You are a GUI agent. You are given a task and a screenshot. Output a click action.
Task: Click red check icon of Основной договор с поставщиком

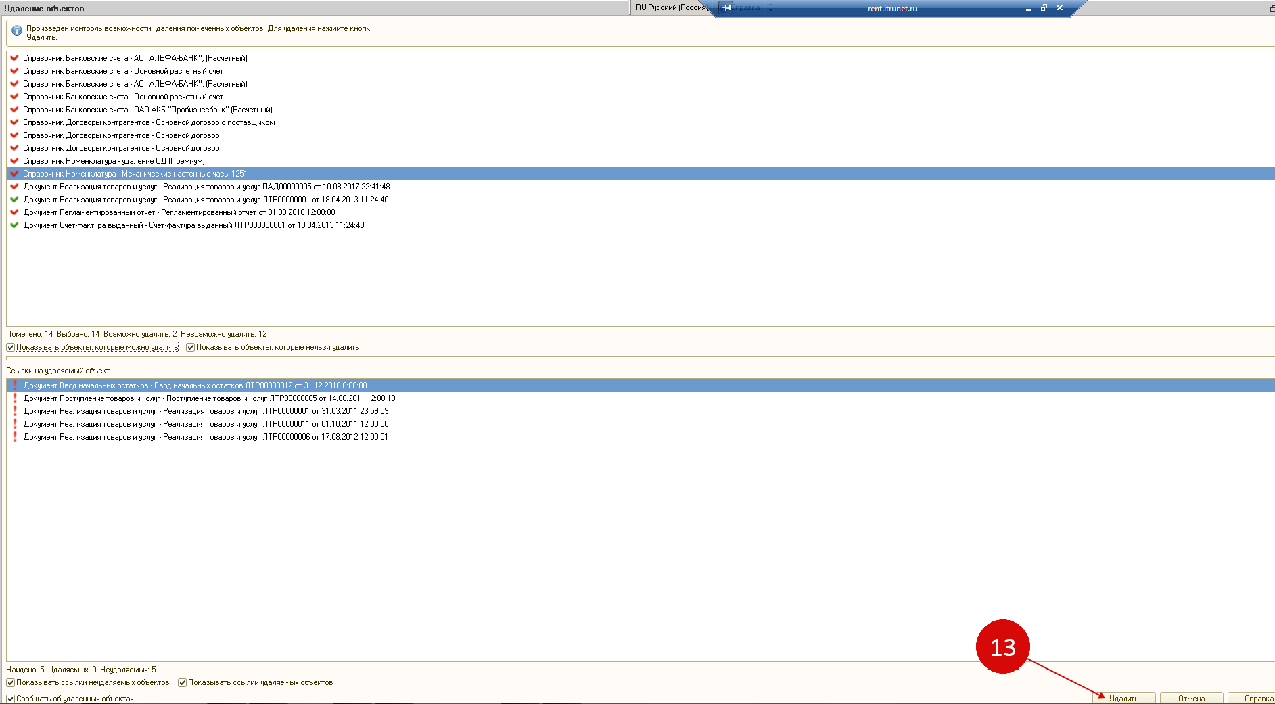[x=14, y=122]
